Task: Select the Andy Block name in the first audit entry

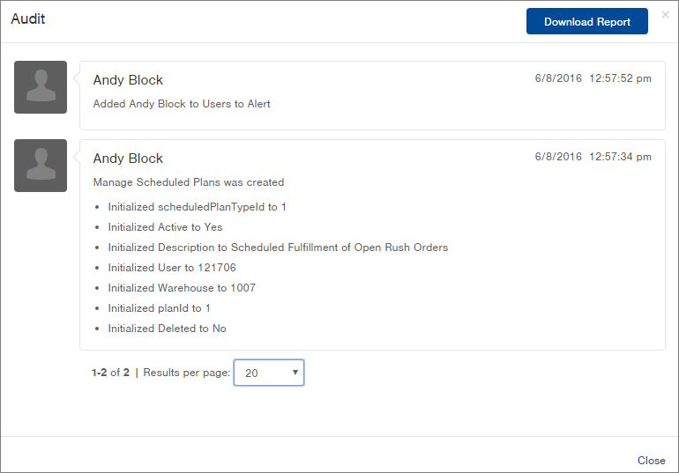Action: point(128,80)
